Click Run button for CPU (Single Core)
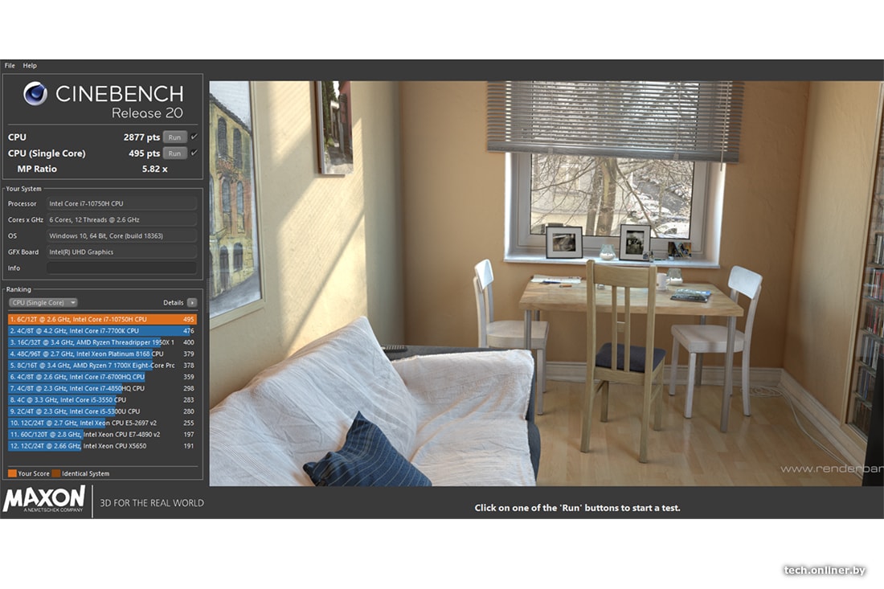Screen dimensions: 884x589 [174, 153]
